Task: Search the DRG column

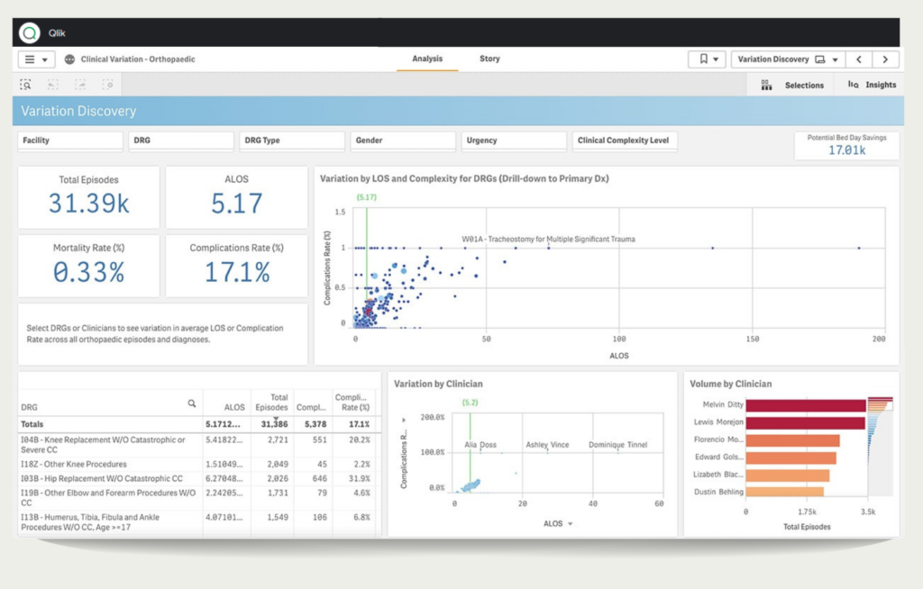Action: 192,403
